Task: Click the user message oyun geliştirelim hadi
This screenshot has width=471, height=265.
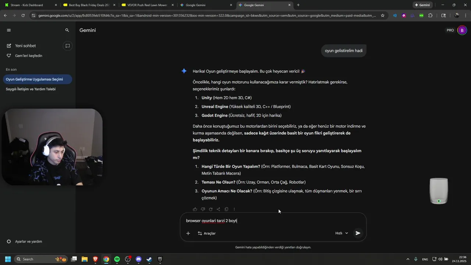Action: (x=344, y=51)
